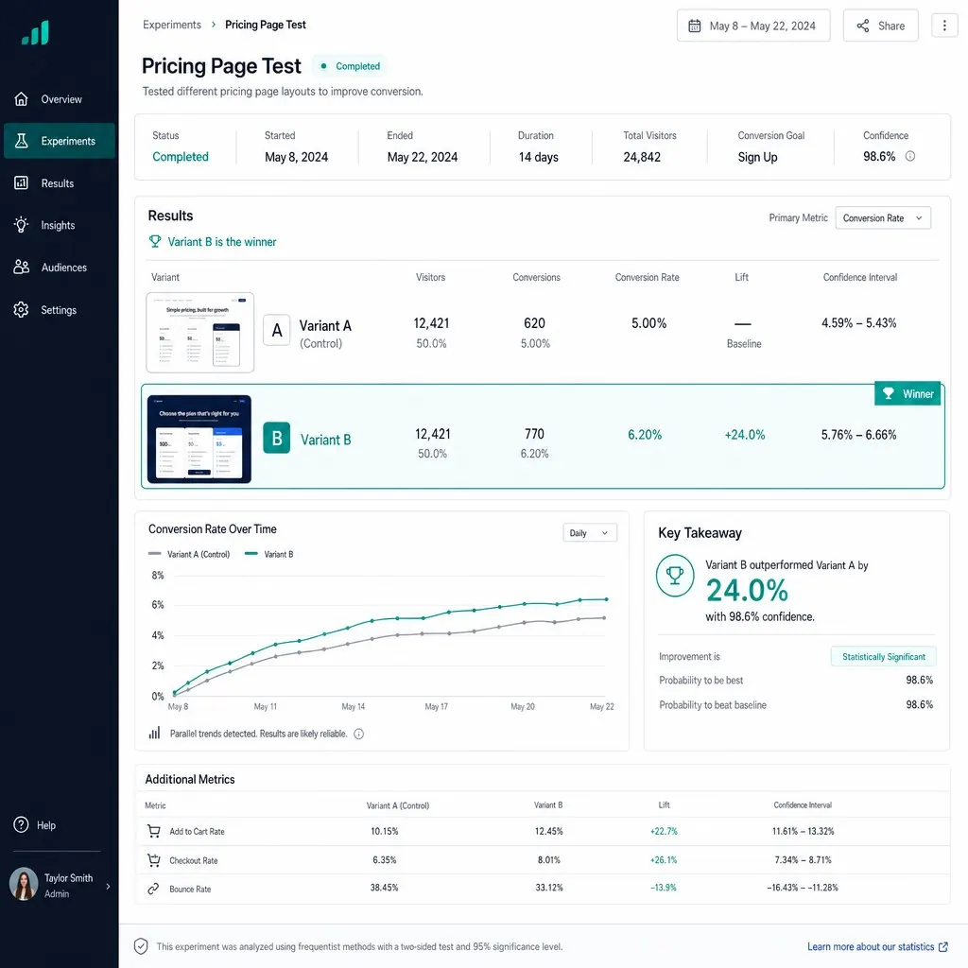The image size is (968, 968).
Task: Click the Help question mark icon
Action: pyautogui.click(x=21, y=824)
